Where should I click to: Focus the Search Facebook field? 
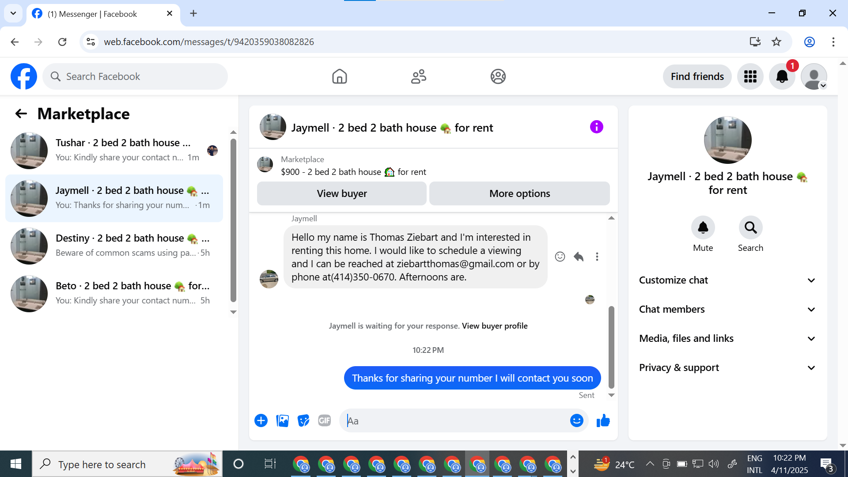tap(135, 76)
